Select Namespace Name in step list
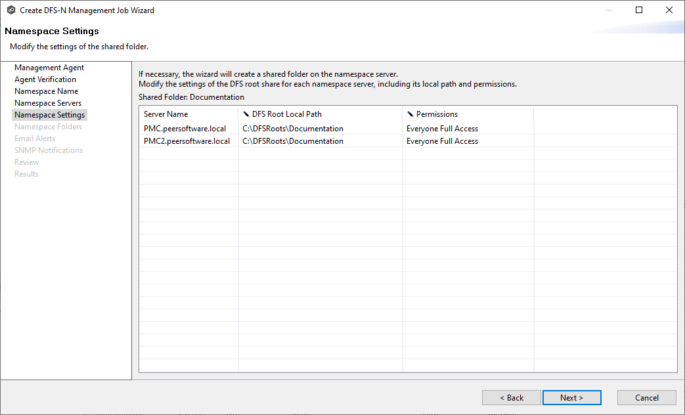The image size is (685, 415). (x=47, y=91)
